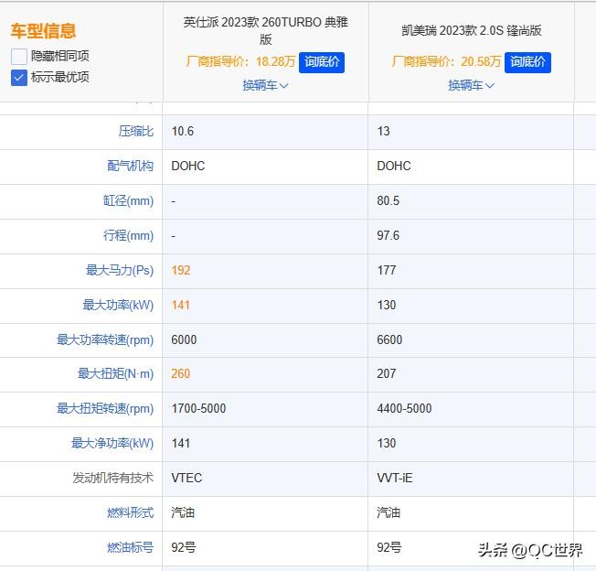596x571 pixels.
Task: Click 询底价 button for 凯美瑞
Action: 527,62
